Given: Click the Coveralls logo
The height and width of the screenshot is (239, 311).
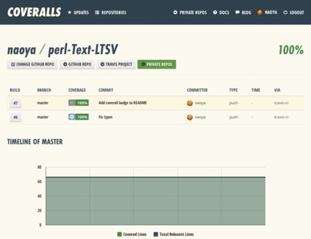Looking at the screenshot, I should click(34, 12).
